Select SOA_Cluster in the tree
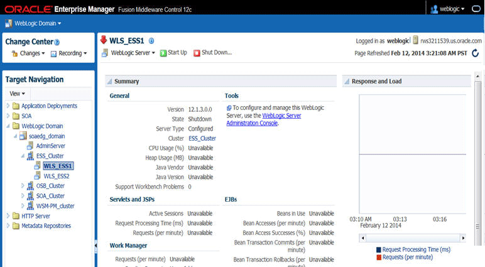This screenshot has height=267, width=485. [50, 196]
